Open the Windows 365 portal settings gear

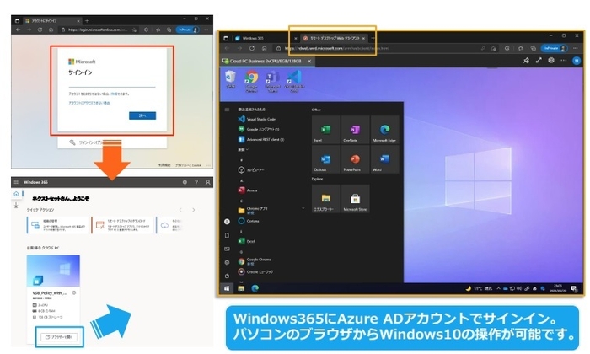(185, 182)
